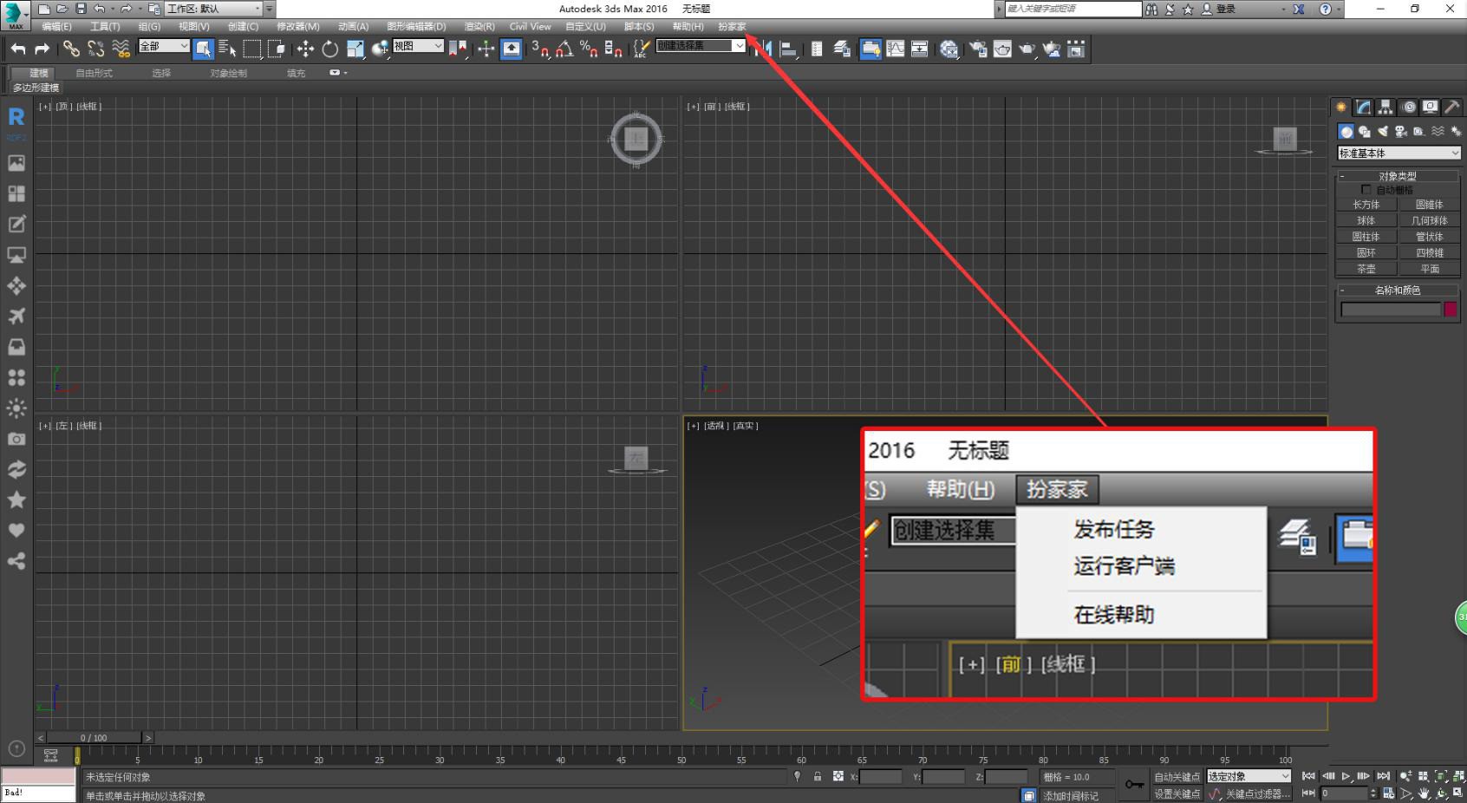This screenshot has height=803, width=1467.
Task: Toggle the selection lock icon in the status bar
Action: pyautogui.click(x=818, y=777)
